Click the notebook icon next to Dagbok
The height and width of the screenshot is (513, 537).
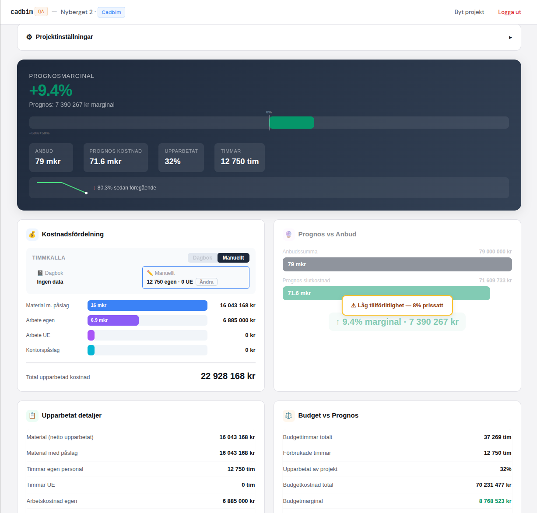point(40,273)
